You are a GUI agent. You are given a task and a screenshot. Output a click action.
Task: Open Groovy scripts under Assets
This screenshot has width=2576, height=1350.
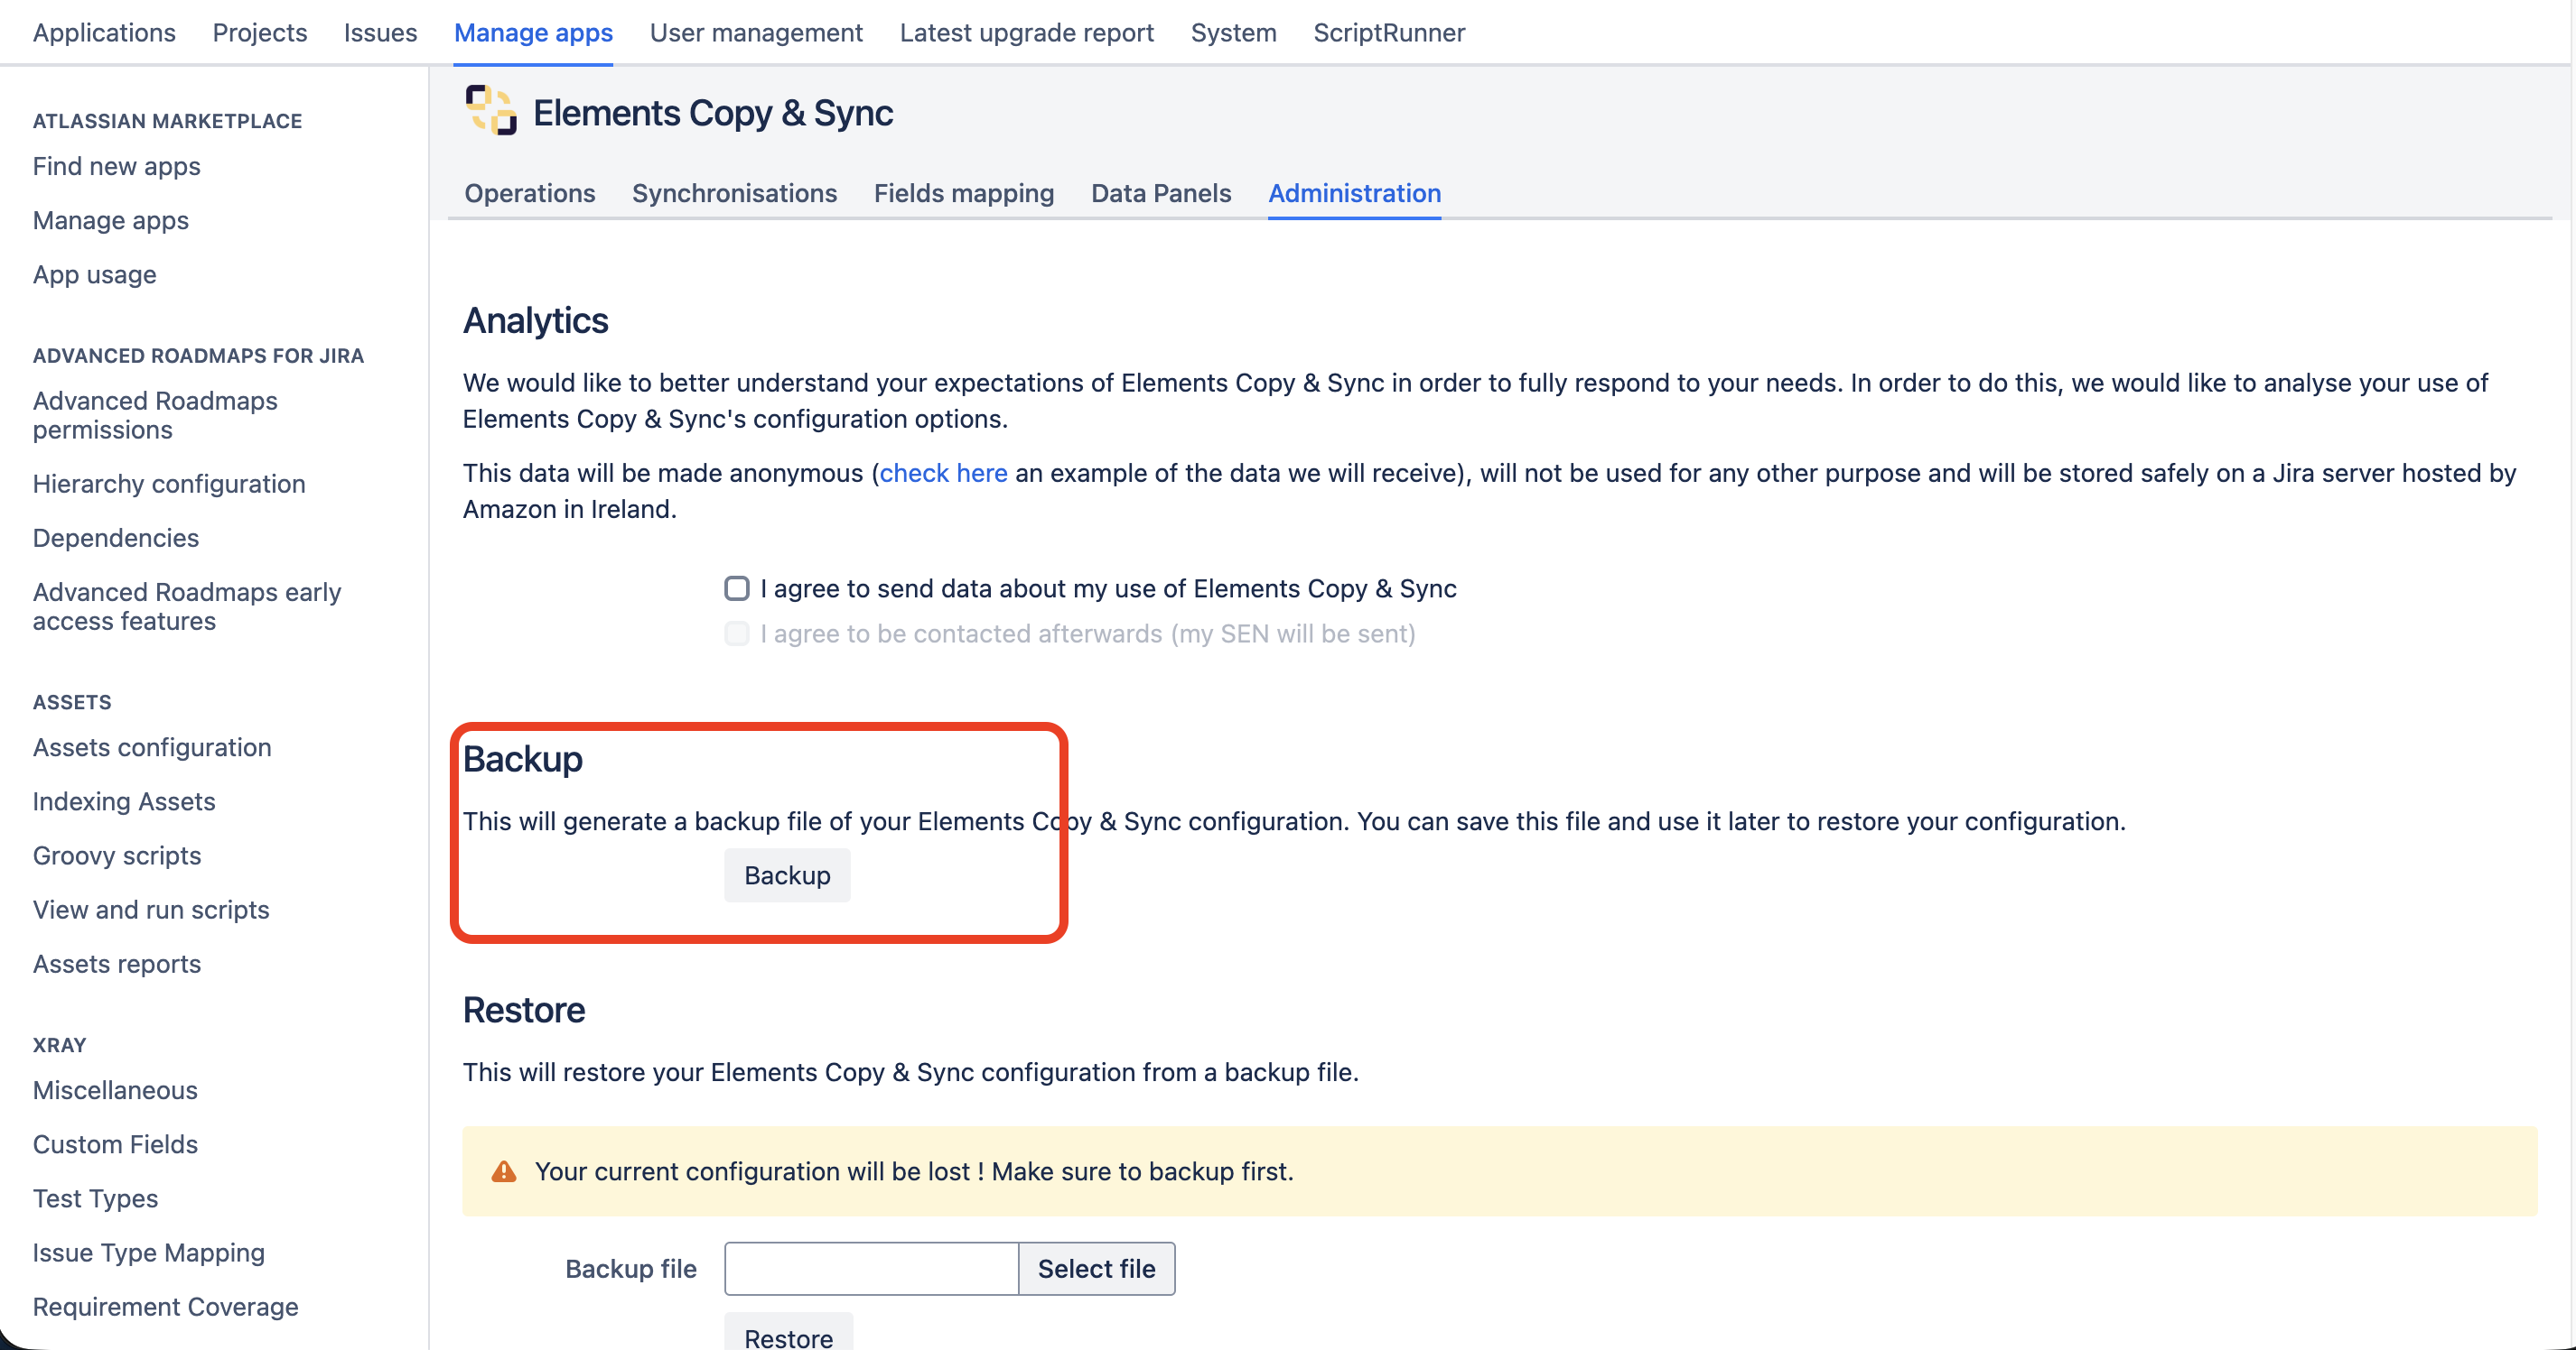[x=117, y=855]
